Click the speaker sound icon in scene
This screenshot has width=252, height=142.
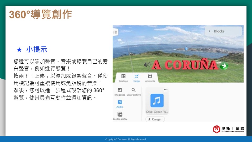[x=147, y=65]
